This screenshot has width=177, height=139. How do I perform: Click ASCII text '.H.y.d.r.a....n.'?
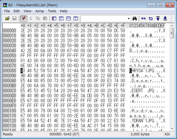pos(147,111)
